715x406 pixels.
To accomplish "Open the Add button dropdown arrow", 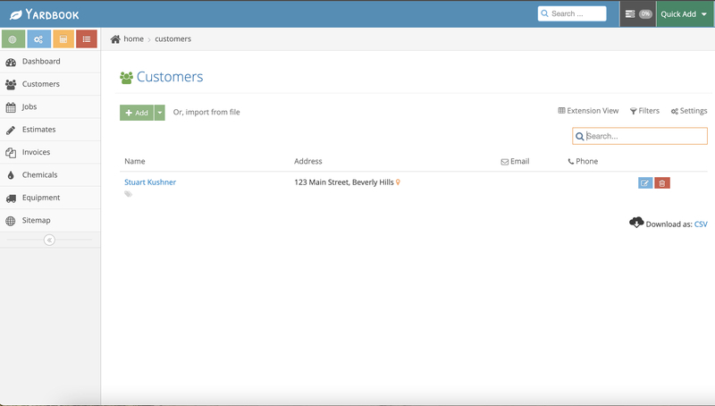I will click(x=160, y=113).
